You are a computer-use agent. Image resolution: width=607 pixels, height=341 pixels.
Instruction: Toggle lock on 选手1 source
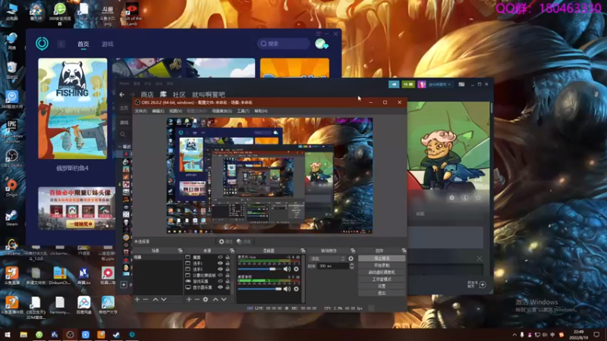tap(228, 263)
